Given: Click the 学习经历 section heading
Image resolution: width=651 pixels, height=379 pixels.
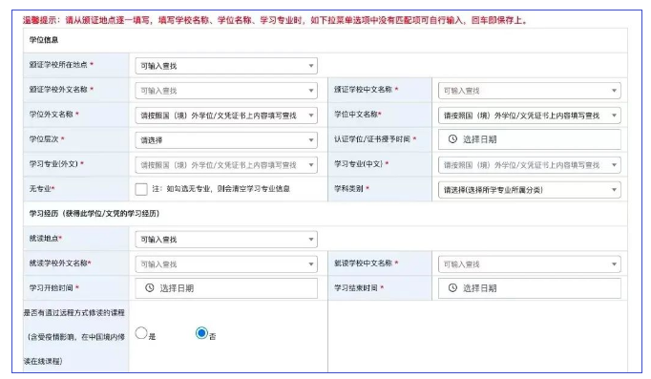Looking at the screenshot, I should (x=94, y=214).
